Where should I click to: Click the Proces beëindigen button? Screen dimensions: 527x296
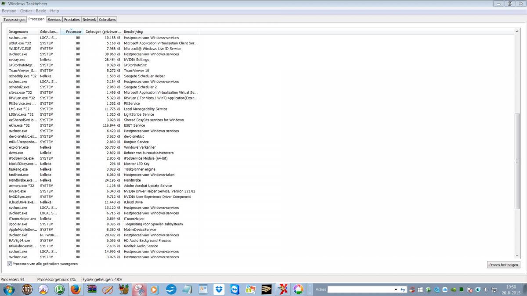[x=504, y=265]
